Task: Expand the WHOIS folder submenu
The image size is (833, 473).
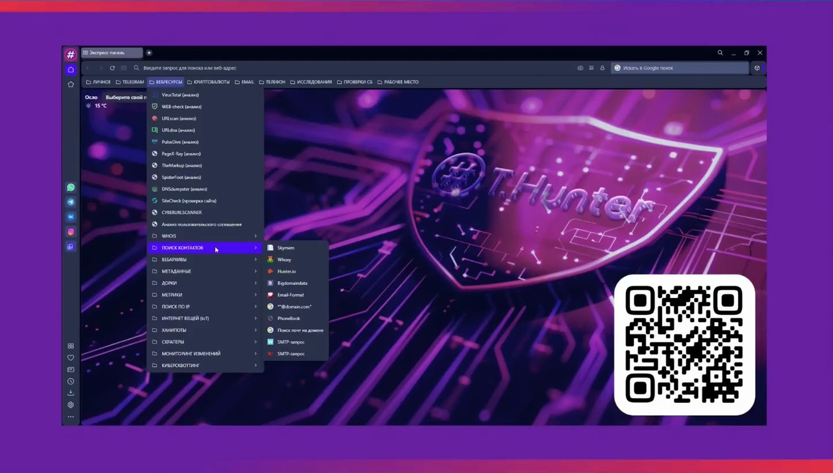Action: pyautogui.click(x=205, y=236)
